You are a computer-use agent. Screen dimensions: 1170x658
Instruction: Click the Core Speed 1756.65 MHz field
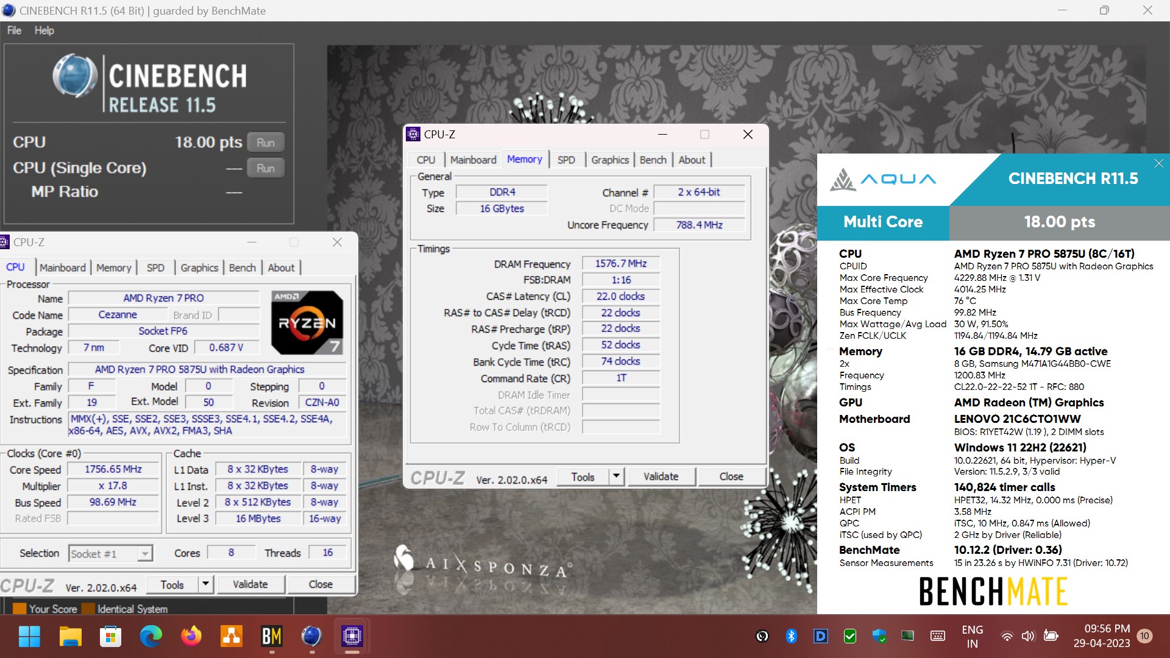(x=113, y=469)
